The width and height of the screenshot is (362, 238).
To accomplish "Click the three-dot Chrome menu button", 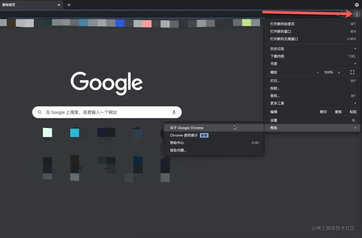I will click(x=357, y=14).
